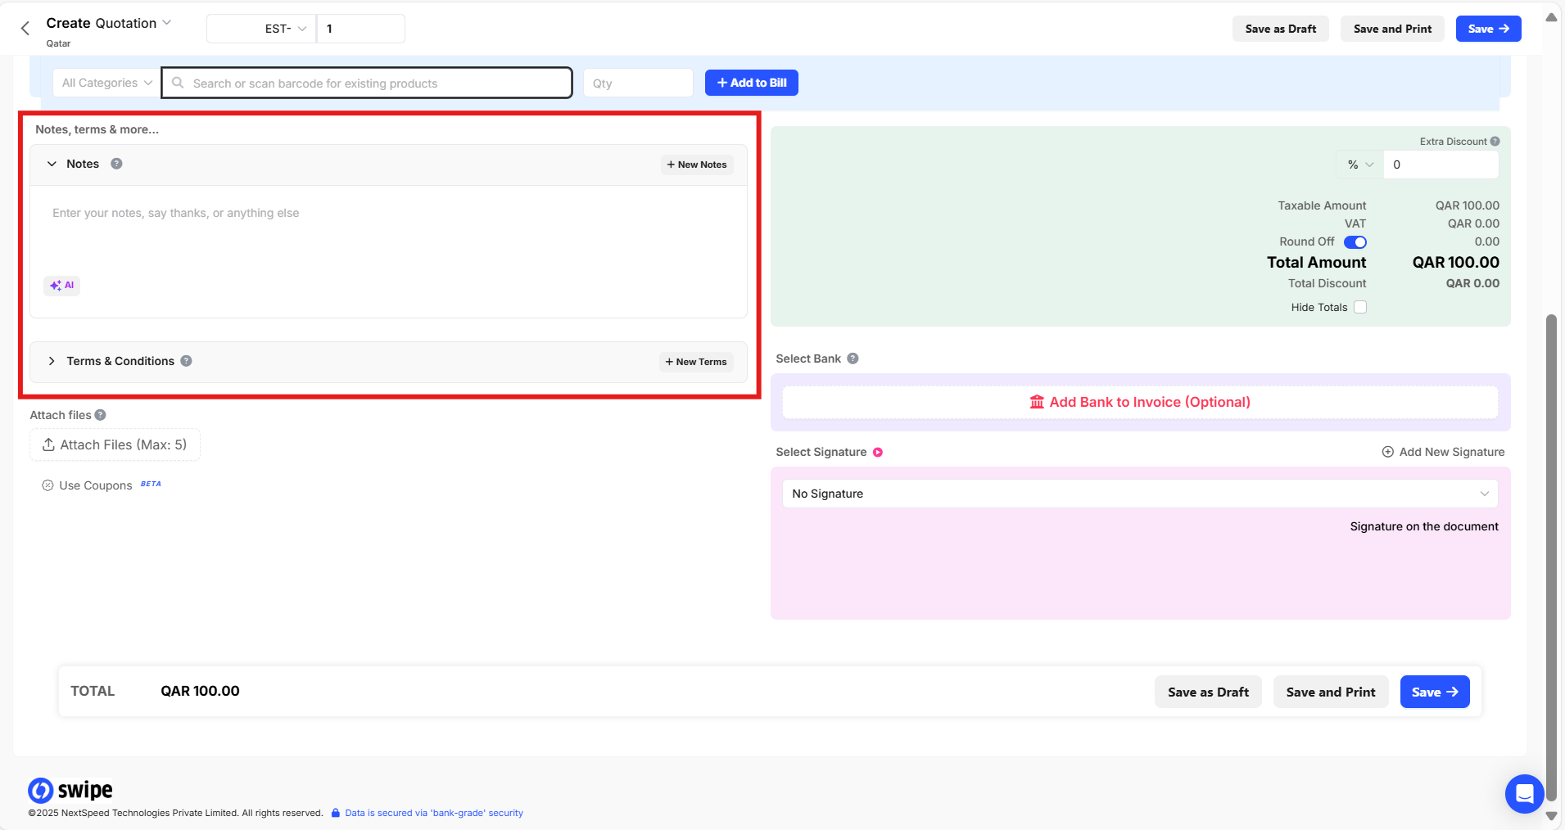Click the search magnifier icon in product search
Screen dimensions: 1565x830
point(178,83)
